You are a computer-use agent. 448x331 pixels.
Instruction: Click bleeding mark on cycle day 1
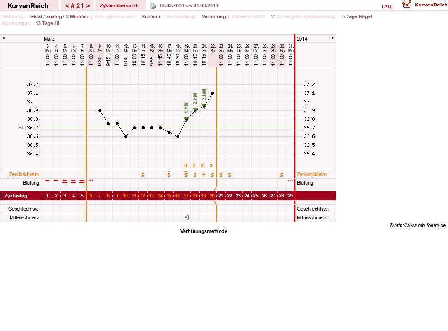(47, 181)
